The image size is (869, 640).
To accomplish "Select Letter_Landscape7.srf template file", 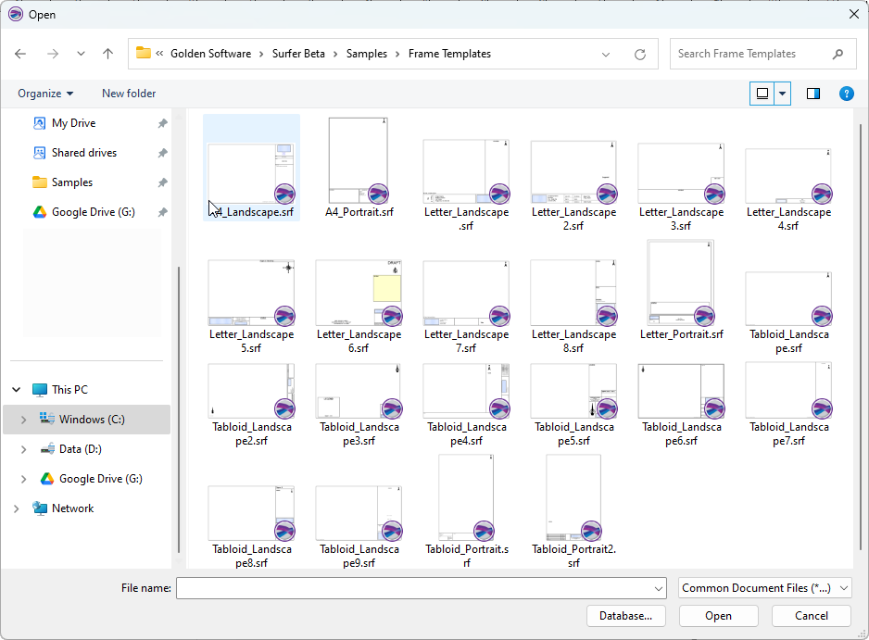I will (466, 293).
